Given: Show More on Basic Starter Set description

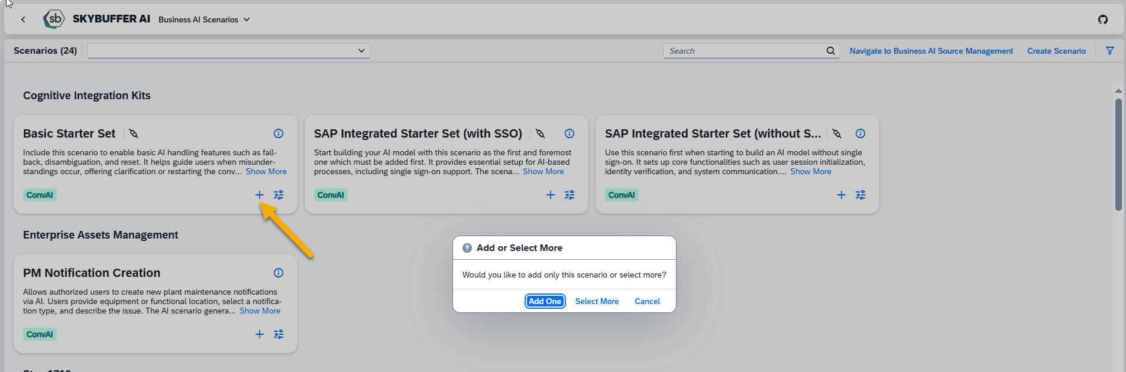Looking at the screenshot, I should pos(266,171).
